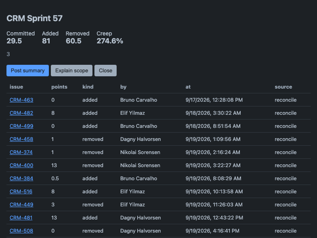Viewport: 317px width, 238px height.
Task: Open the CRM-458 issue
Action: tap(21, 139)
